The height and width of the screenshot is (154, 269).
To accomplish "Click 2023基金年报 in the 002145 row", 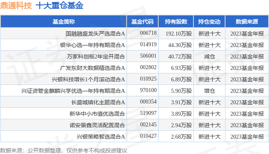I will [x=247, y=126].
